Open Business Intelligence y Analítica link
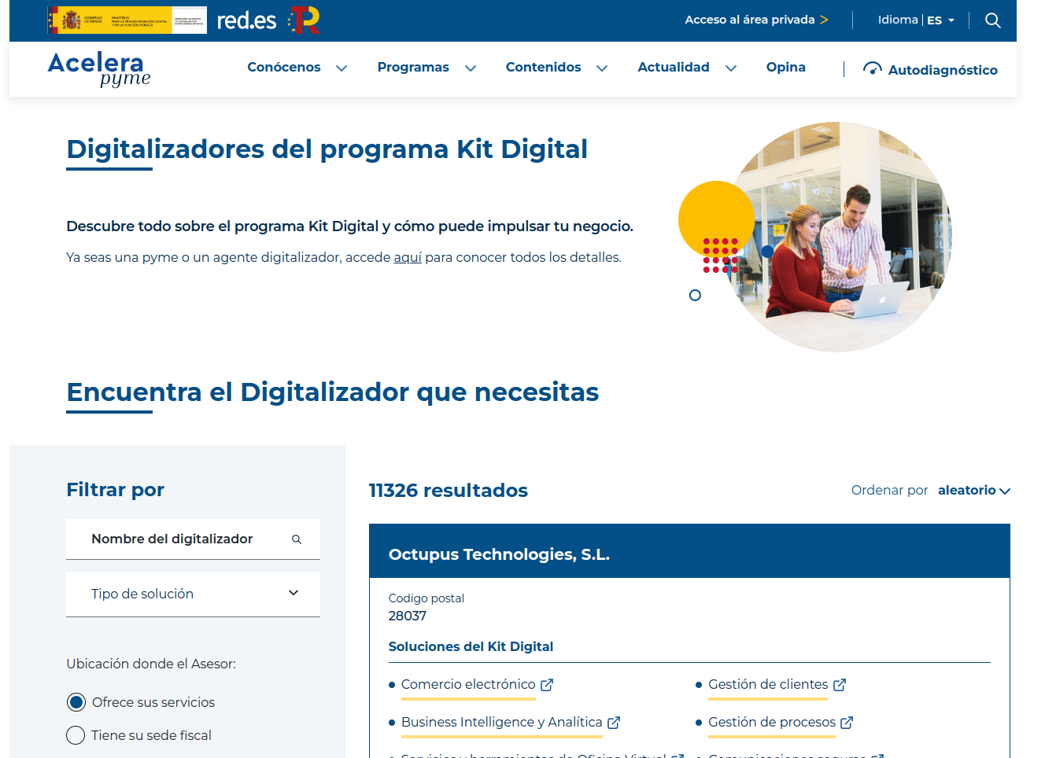Screen dimensions: 1045x758 [x=502, y=723]
